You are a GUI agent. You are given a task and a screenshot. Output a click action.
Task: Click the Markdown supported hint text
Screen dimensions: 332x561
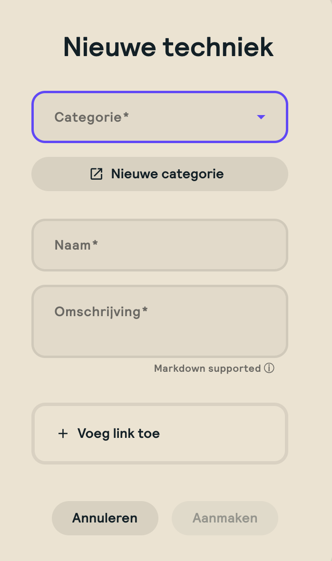[x=207, y=368]
